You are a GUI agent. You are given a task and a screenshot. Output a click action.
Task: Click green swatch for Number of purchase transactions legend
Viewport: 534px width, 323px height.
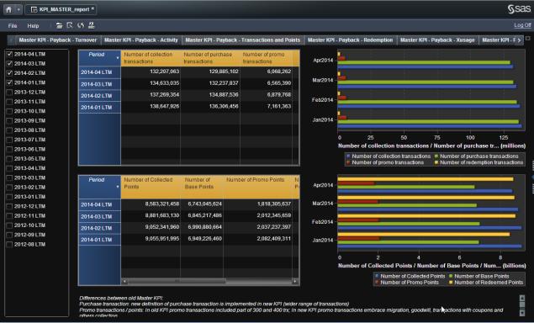pyautogui.click(x=436, y=156)
